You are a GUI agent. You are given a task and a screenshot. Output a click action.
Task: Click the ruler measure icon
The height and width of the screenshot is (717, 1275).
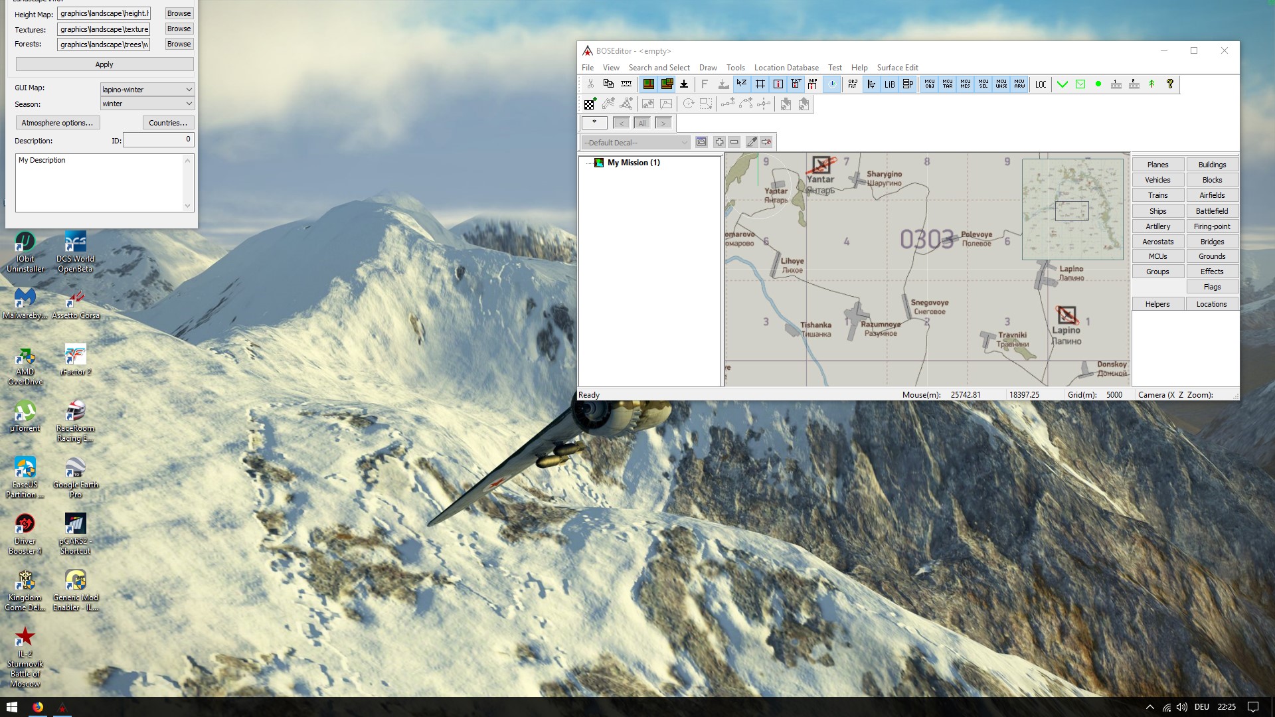pyautogui.click(x=626, y=84)
